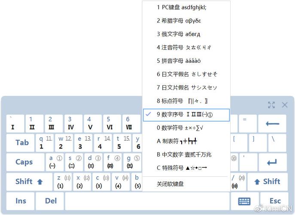Click key 4 showing Ⅴ
Viewport: 295px width, 215px height.
point(93,123)
